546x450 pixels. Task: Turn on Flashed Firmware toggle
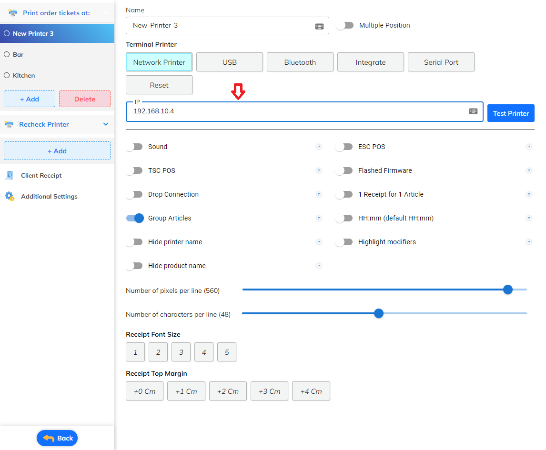344,170
